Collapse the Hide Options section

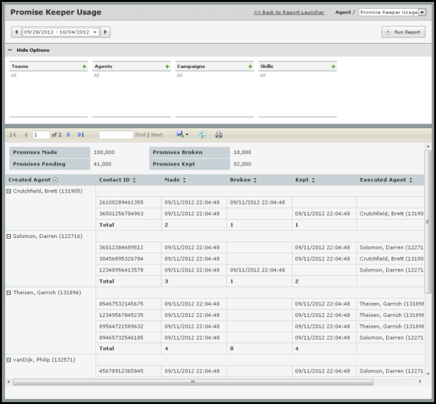[x=10, y=50]
